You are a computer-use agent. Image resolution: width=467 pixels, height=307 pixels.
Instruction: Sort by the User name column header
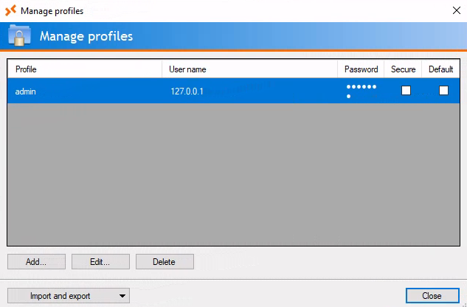click(249, 69)
